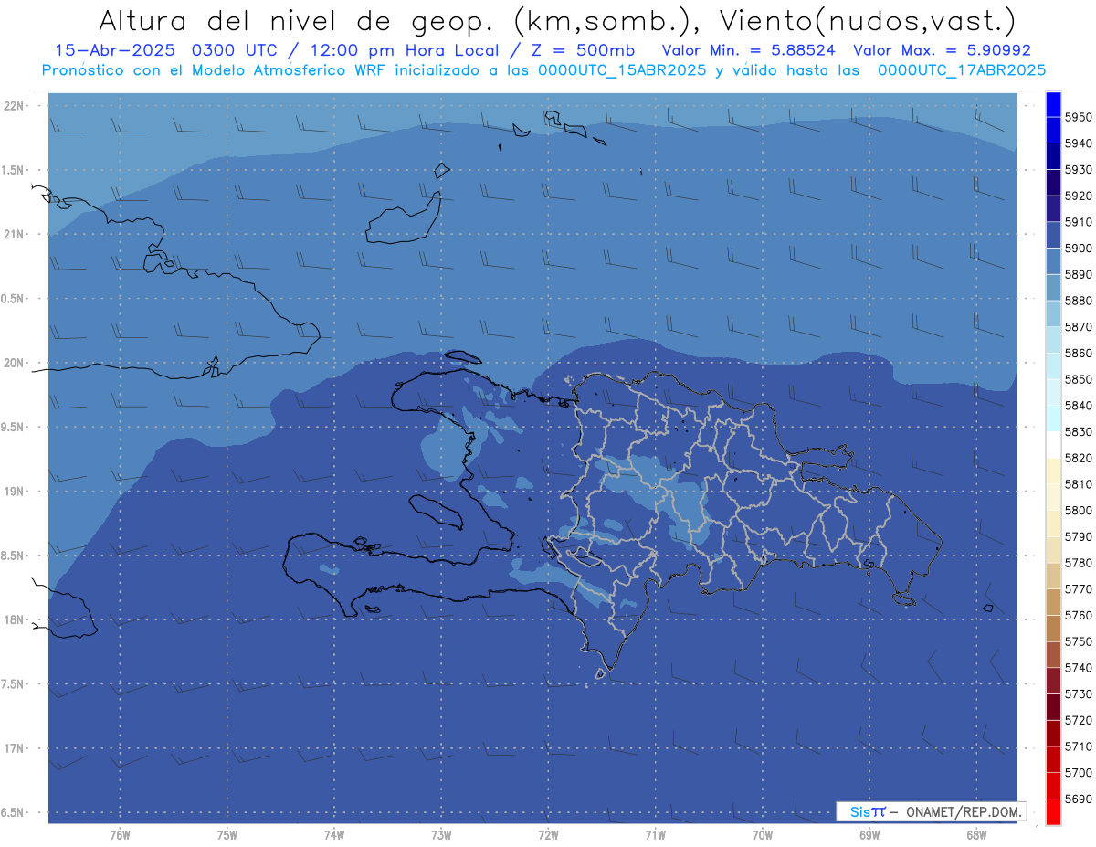
Task: Click the colorbar swatch between 5910 and 5900
Action: pos(1053,236)
